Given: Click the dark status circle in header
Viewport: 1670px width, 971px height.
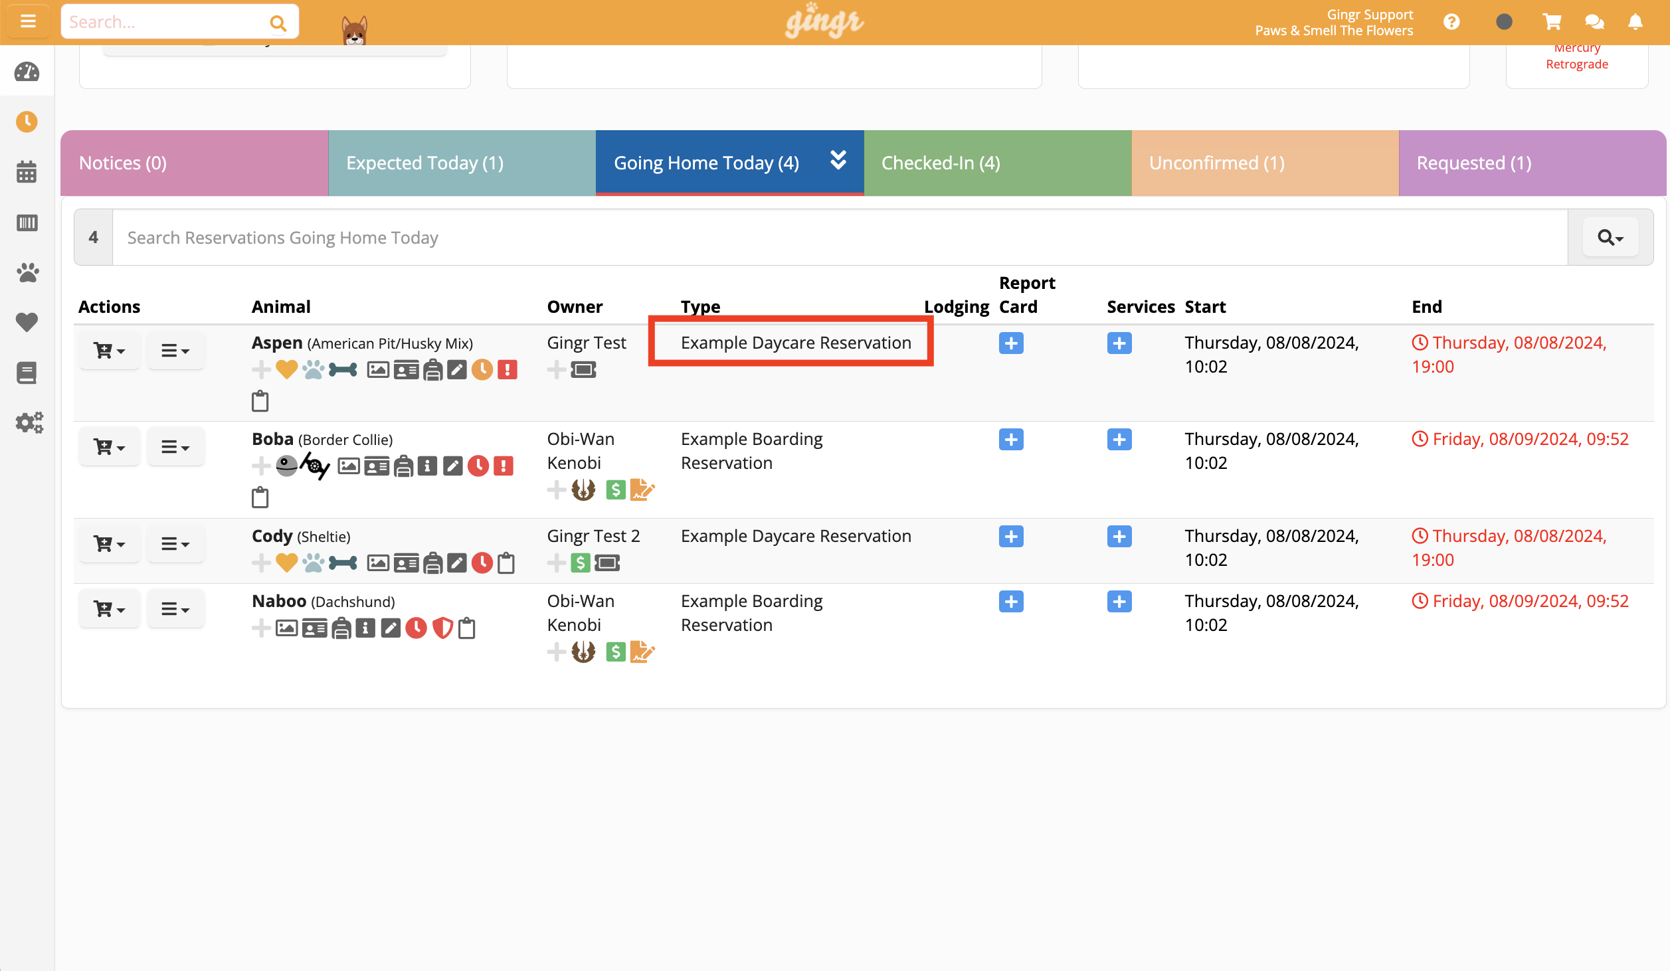Looking at the screenshot, I should 1504,22.
